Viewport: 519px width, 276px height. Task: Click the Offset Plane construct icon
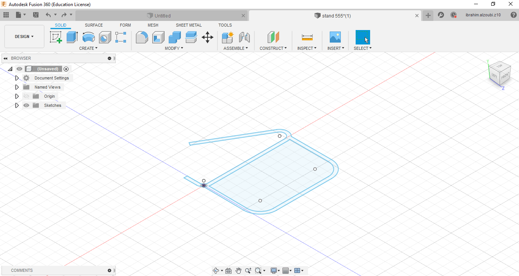(x=273, y=37)
